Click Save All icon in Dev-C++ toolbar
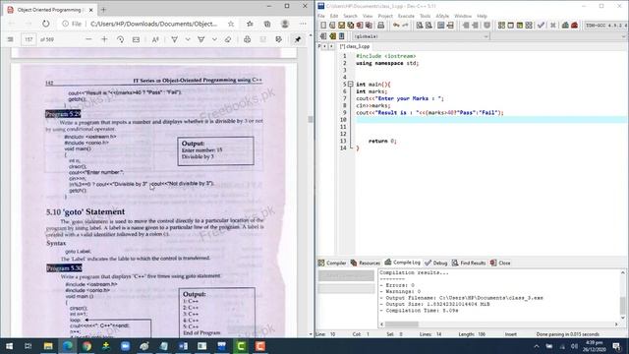The image size is (629, 354). tap(350, 26)
